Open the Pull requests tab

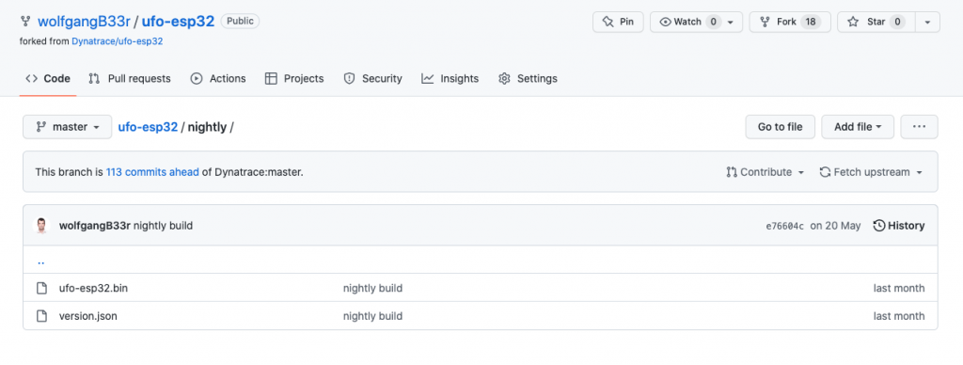[x=130, y=79]
